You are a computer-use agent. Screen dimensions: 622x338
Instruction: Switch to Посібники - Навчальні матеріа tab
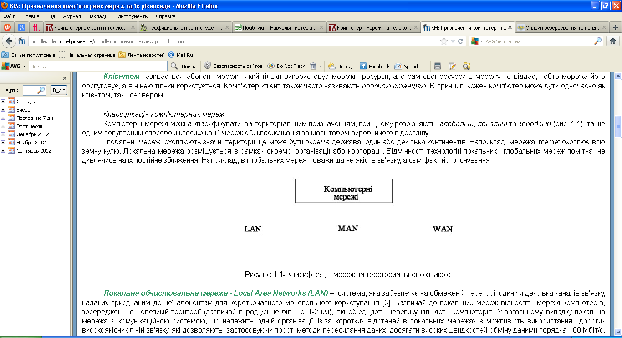279,27
